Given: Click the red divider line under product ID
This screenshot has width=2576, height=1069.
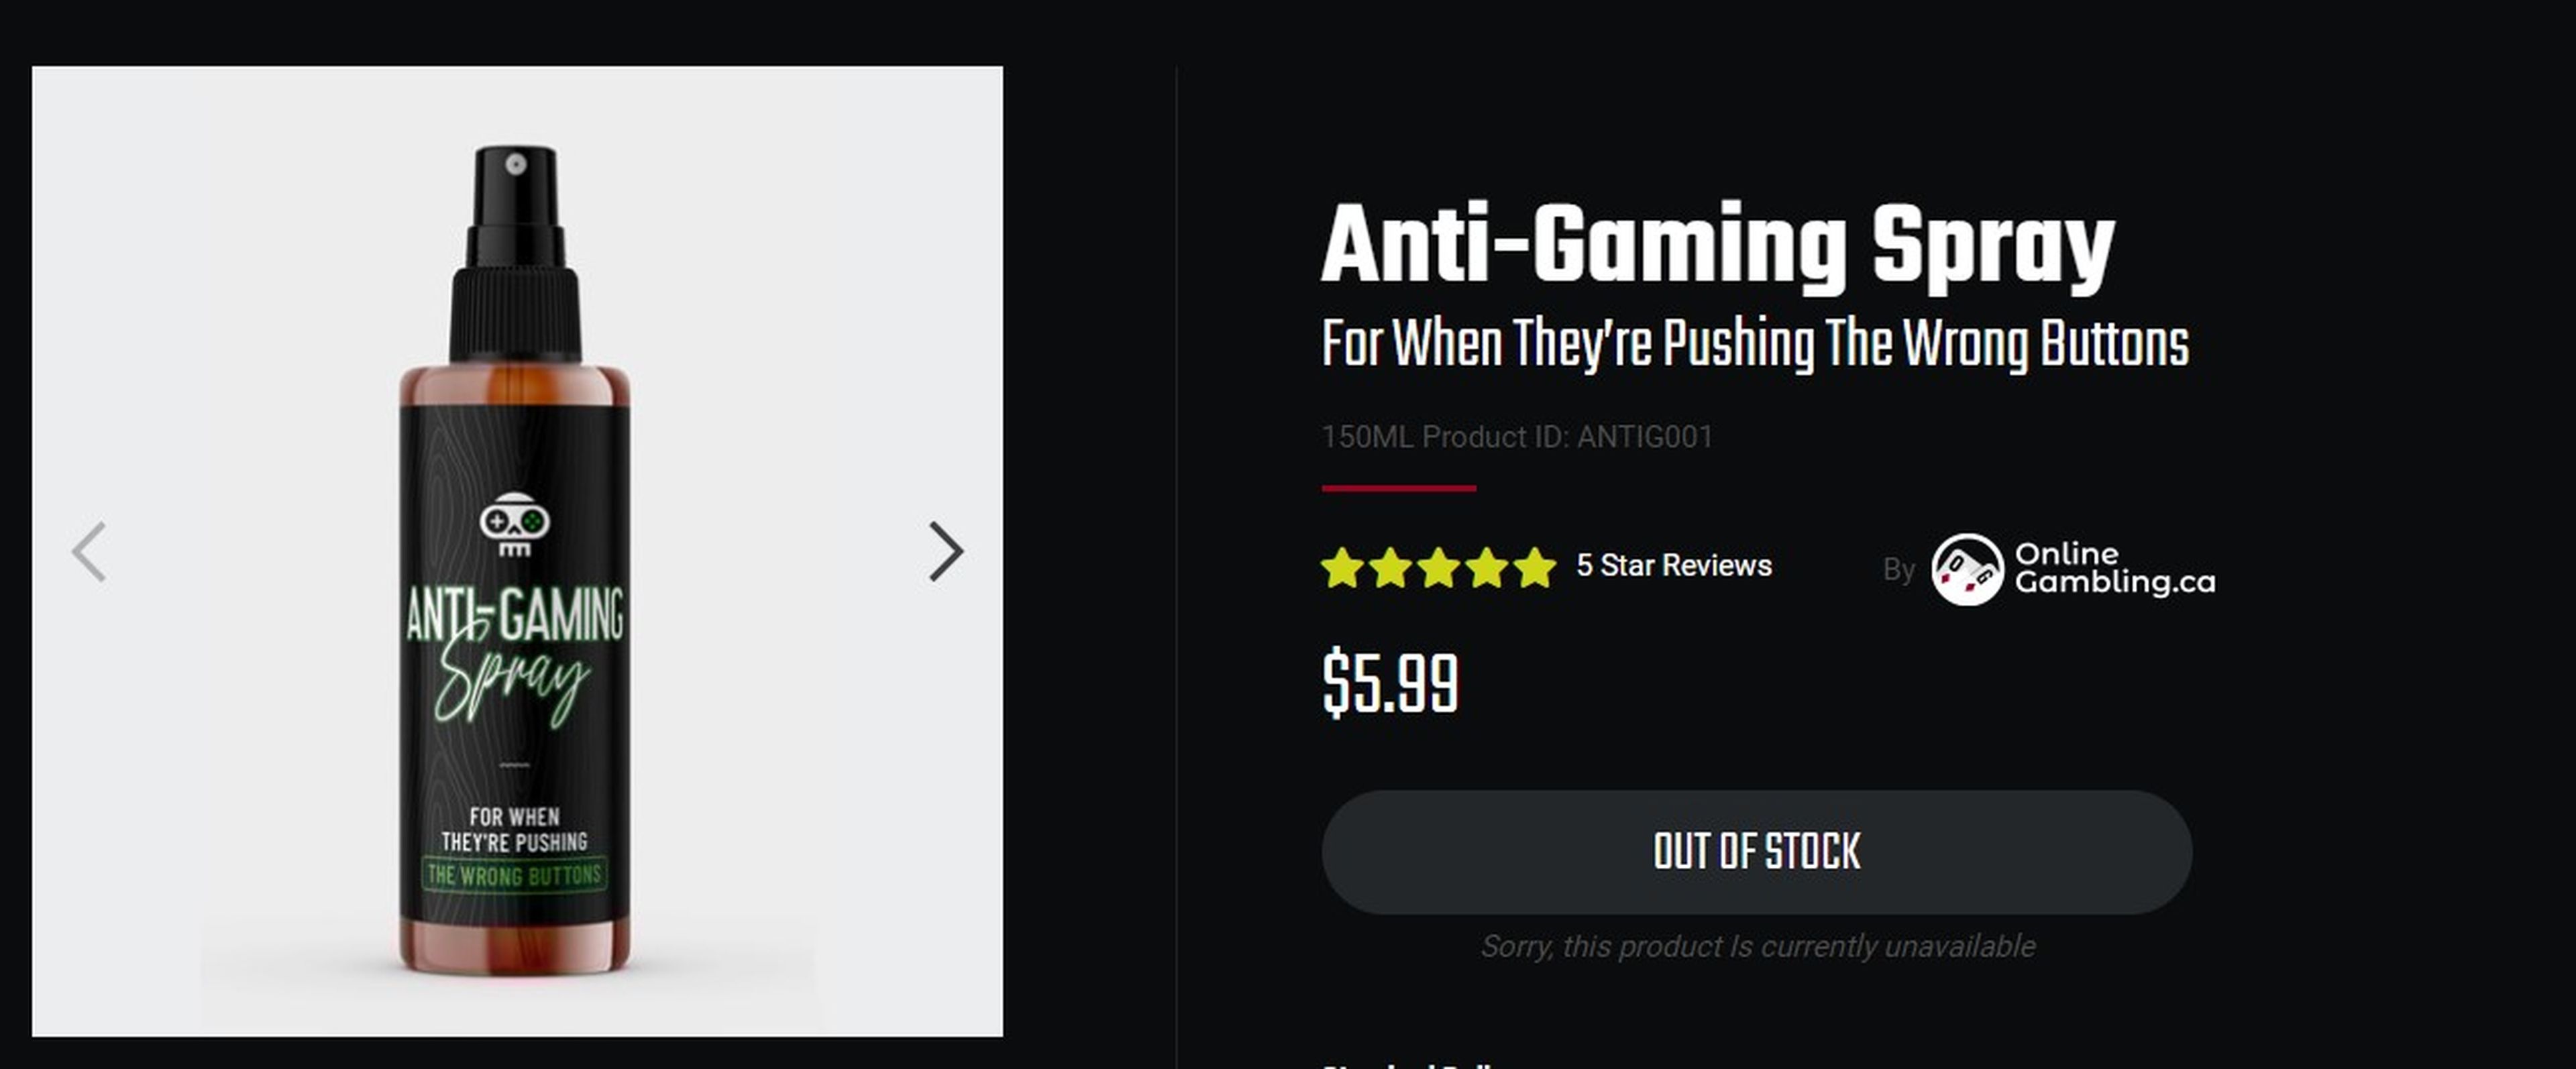Looking at the screenshot, I should click(1398, 488).
